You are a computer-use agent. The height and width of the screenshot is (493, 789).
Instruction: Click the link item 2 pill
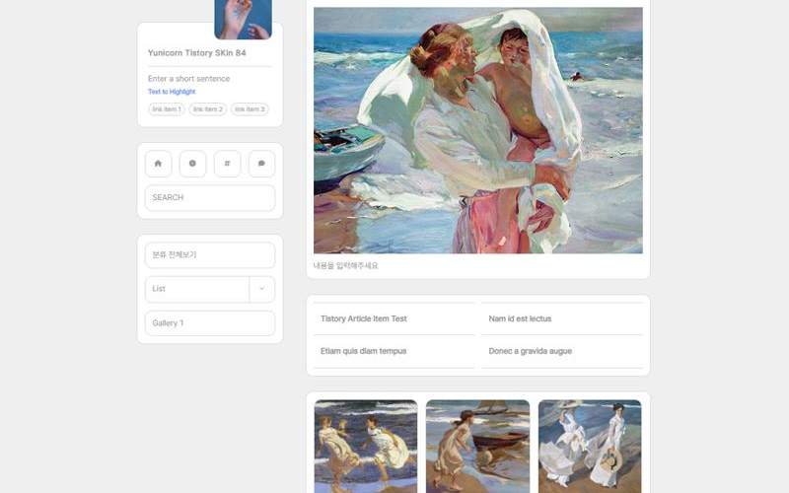click(207, 109)
